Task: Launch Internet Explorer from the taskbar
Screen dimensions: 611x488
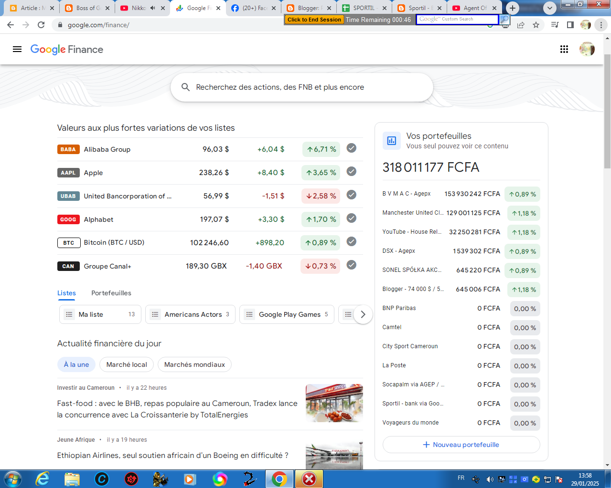Action: [43, 479]
